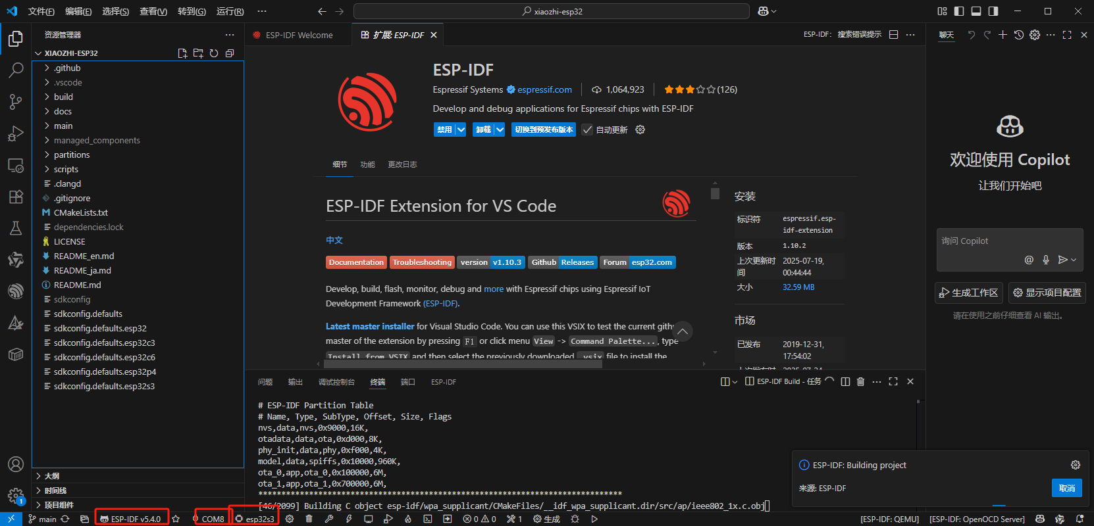Open the Source Control view

click(16, 101)
